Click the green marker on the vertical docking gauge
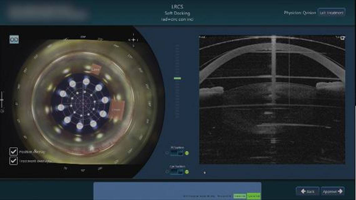 coord(177,78)
